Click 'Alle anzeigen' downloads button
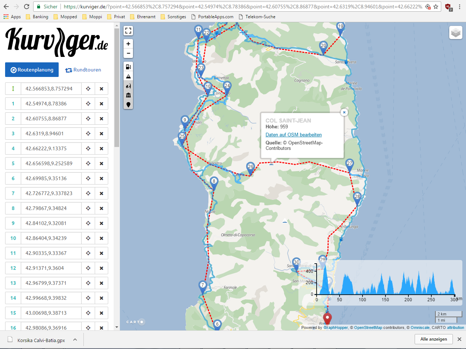The width and height of the screenshot is (466, 349). pyautogui.click(x=433, y=339)
